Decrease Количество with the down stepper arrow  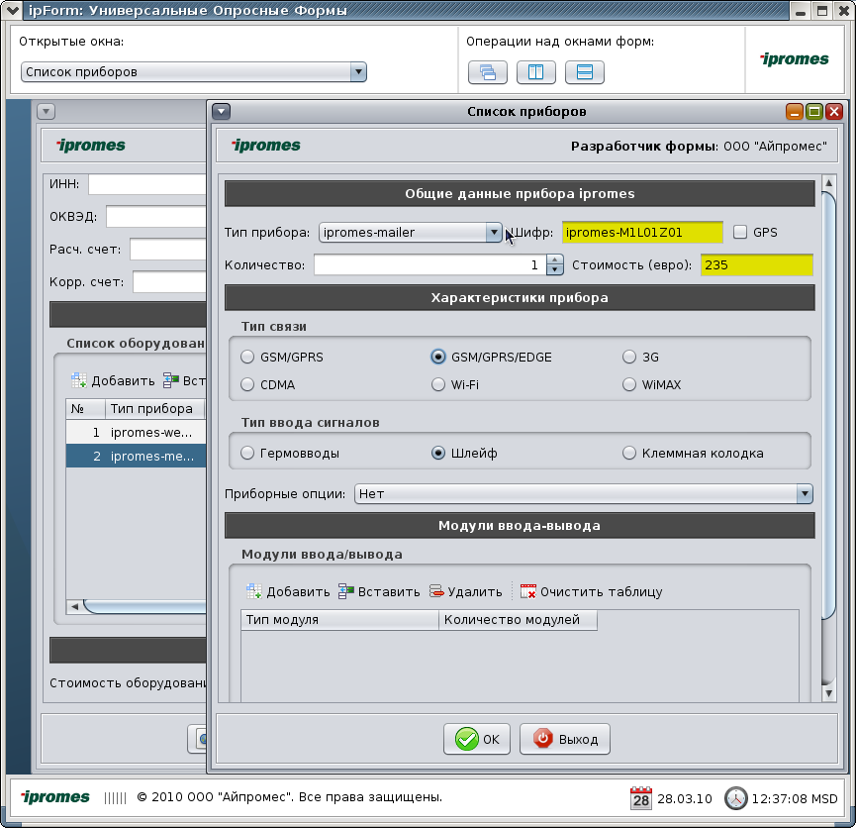pyautogui.click(x=554, y=270)
